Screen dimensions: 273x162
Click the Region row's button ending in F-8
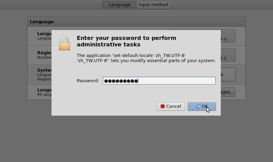coord(228,55)
